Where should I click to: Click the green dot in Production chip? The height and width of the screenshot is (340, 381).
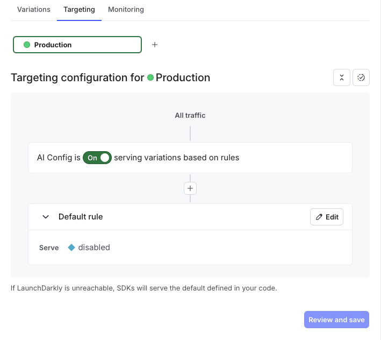(x=27, y=45)
